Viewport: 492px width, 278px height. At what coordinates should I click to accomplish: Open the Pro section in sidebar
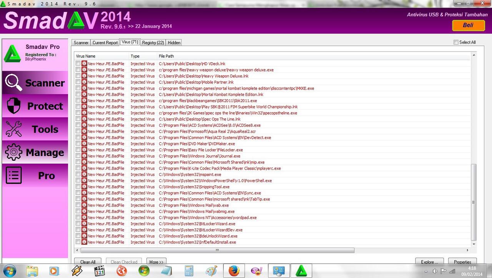click(35, 176)
